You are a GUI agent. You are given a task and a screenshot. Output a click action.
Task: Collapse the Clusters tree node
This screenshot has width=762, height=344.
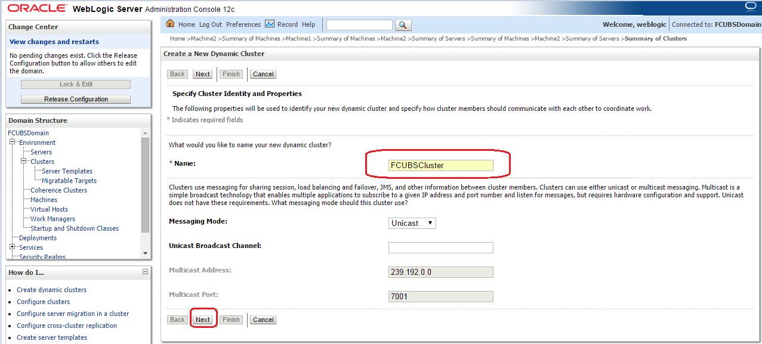24,162
